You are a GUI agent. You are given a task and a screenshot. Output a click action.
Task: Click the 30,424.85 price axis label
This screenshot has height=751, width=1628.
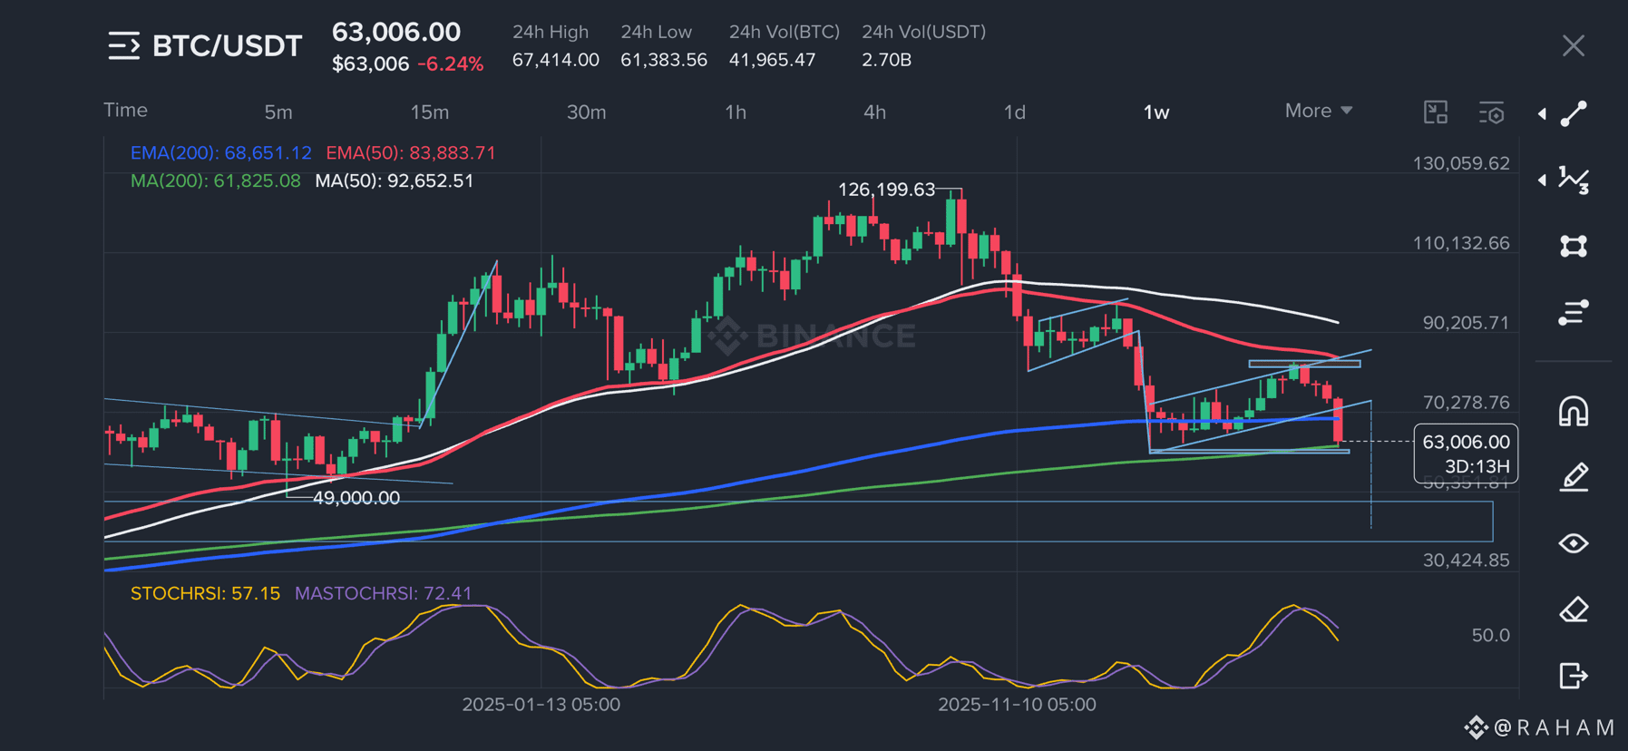click(x=1466, y=561)
